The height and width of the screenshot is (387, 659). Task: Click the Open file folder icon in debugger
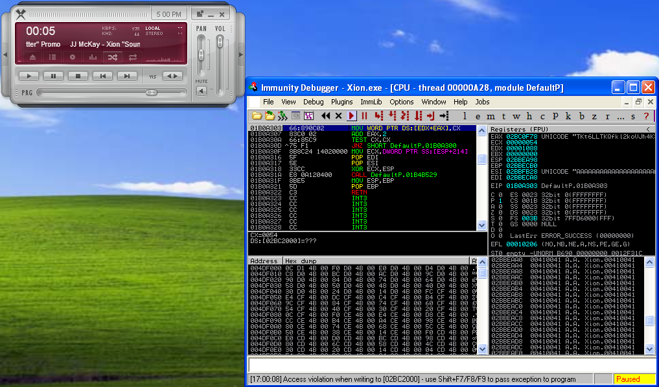257,116
